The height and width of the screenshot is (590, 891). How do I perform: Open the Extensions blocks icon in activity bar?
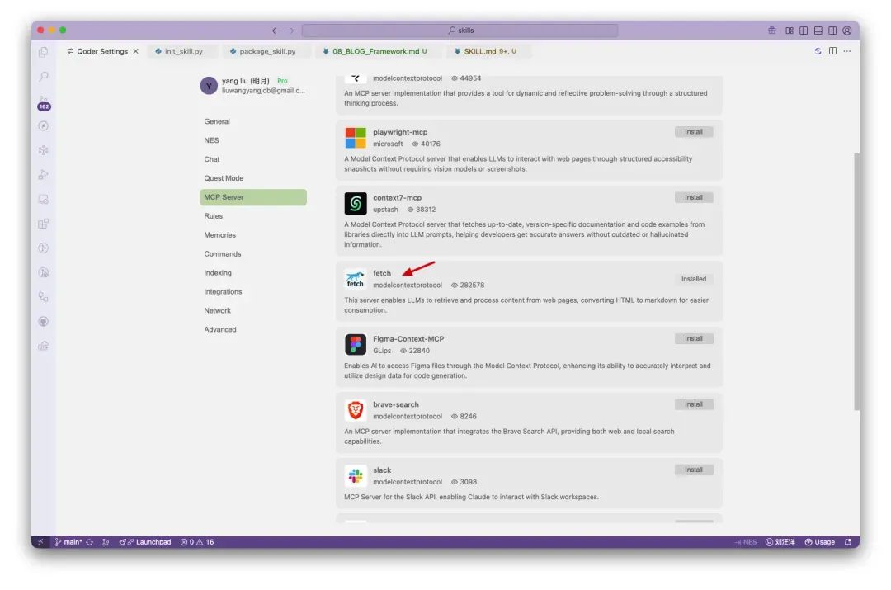click(x=43, y=224)
